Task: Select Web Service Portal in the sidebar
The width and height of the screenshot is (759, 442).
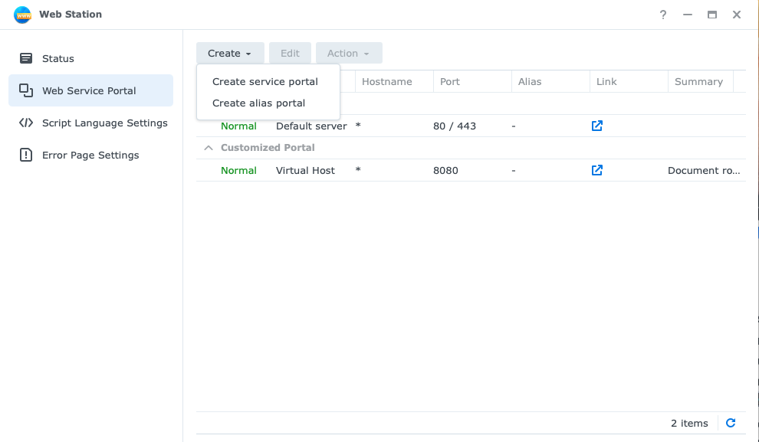Action: point(90,90)
